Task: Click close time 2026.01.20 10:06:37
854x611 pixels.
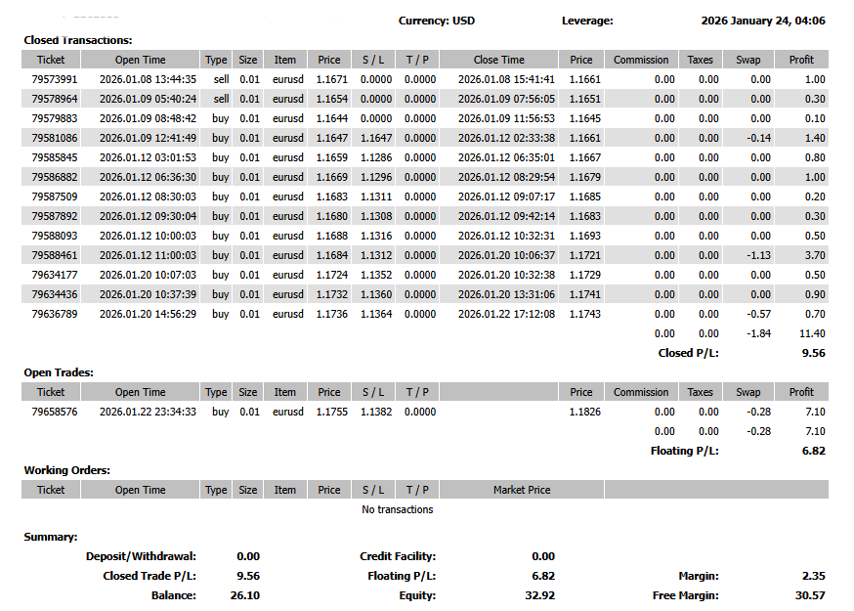Action: [x=506, y=255]
